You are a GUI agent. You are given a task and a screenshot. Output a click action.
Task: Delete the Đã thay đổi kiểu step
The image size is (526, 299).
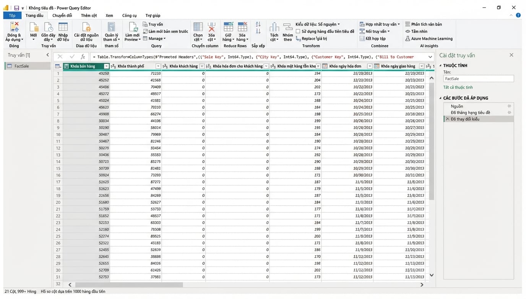(448, 119)
